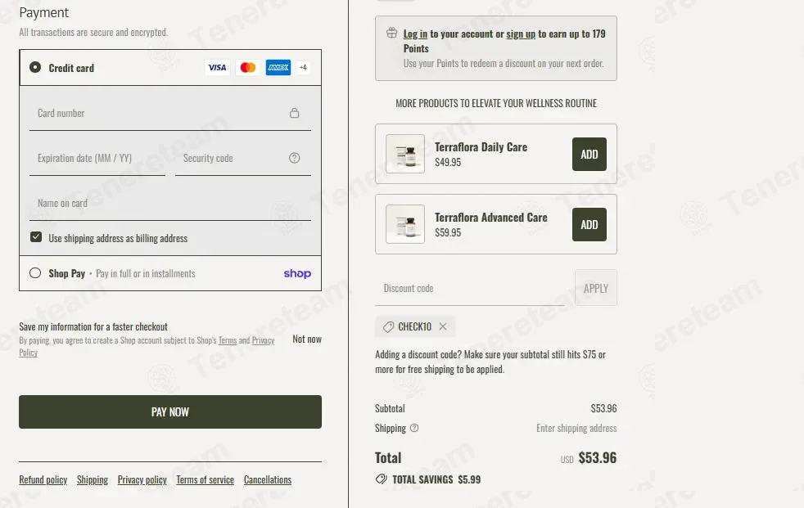
Task: Click the $59.95 price
Action: point(448,232)
